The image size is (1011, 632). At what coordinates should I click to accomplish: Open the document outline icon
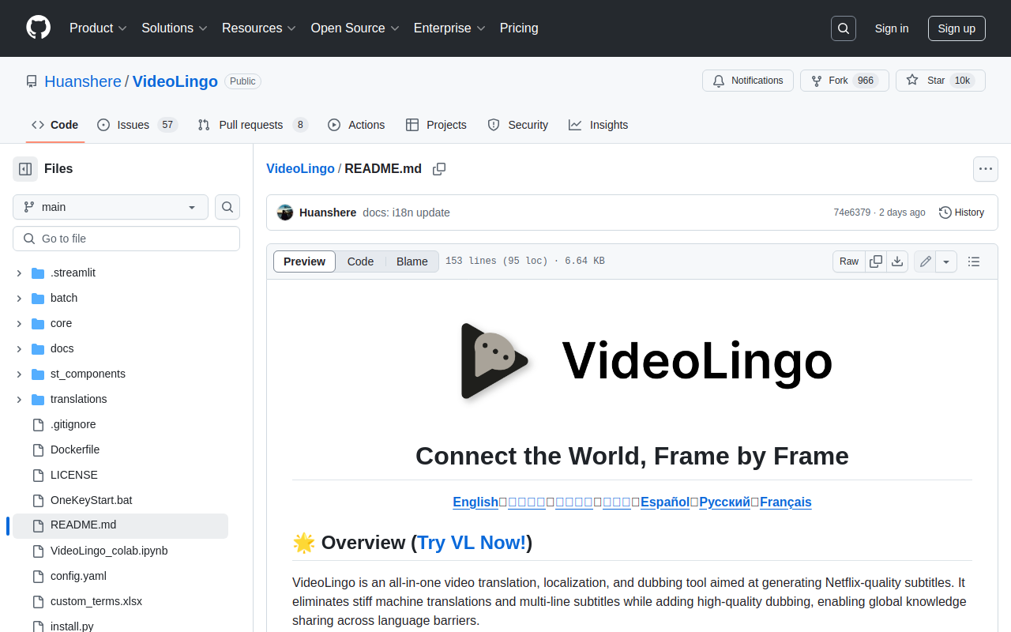[974, 261]
